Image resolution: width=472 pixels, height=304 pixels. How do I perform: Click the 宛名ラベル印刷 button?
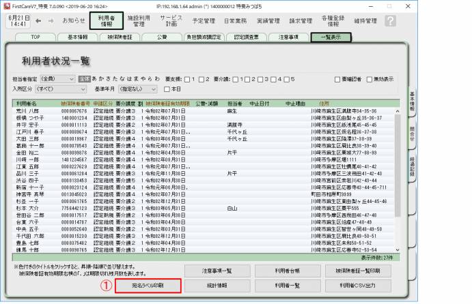[x=148, y=286]
